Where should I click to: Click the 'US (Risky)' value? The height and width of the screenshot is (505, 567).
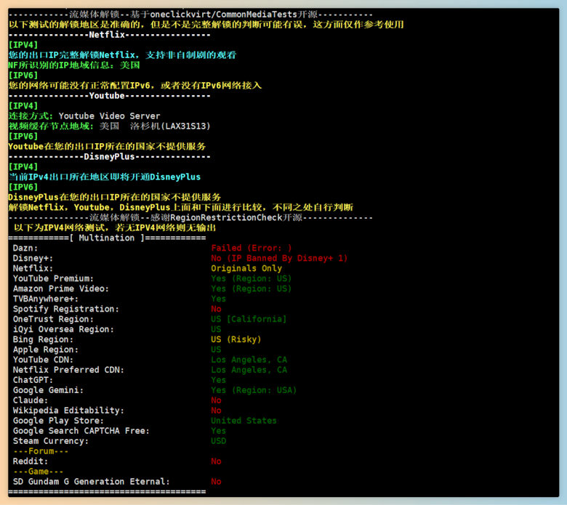pos(236,339)
